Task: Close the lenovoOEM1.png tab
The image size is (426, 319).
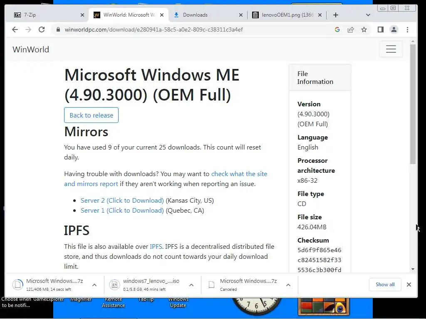Action: click(x=320, y=15)
